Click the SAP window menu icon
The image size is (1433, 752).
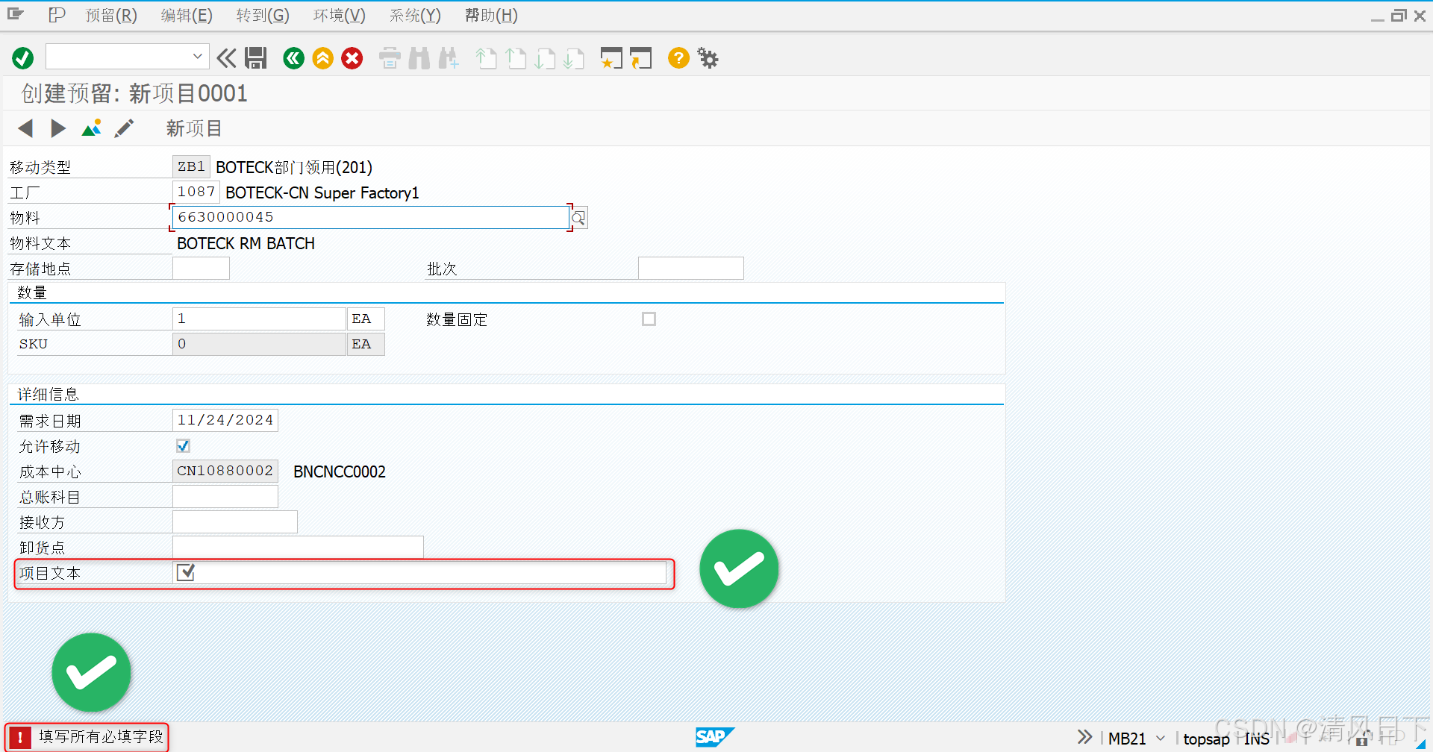[x=16, y=14]
